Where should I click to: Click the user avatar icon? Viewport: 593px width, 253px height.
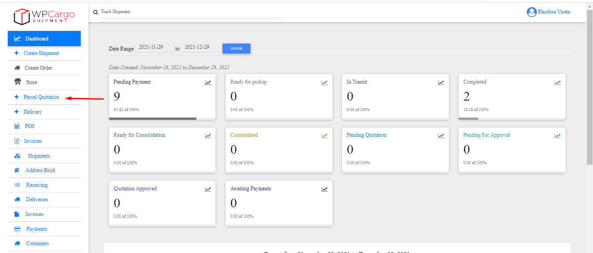pyautogui.click(x=531, y=12)
